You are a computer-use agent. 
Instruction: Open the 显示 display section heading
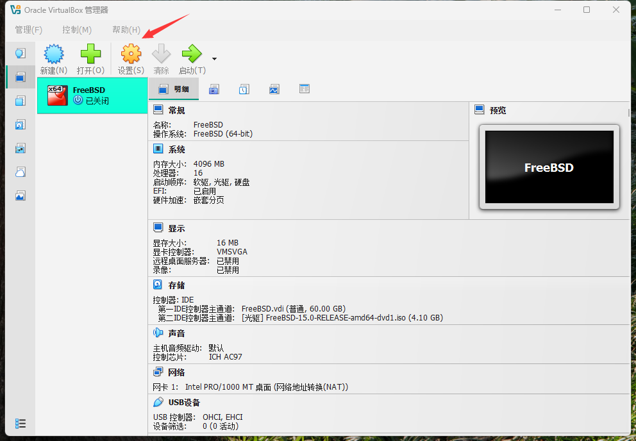pyautogui.click(x=176, y=228)
